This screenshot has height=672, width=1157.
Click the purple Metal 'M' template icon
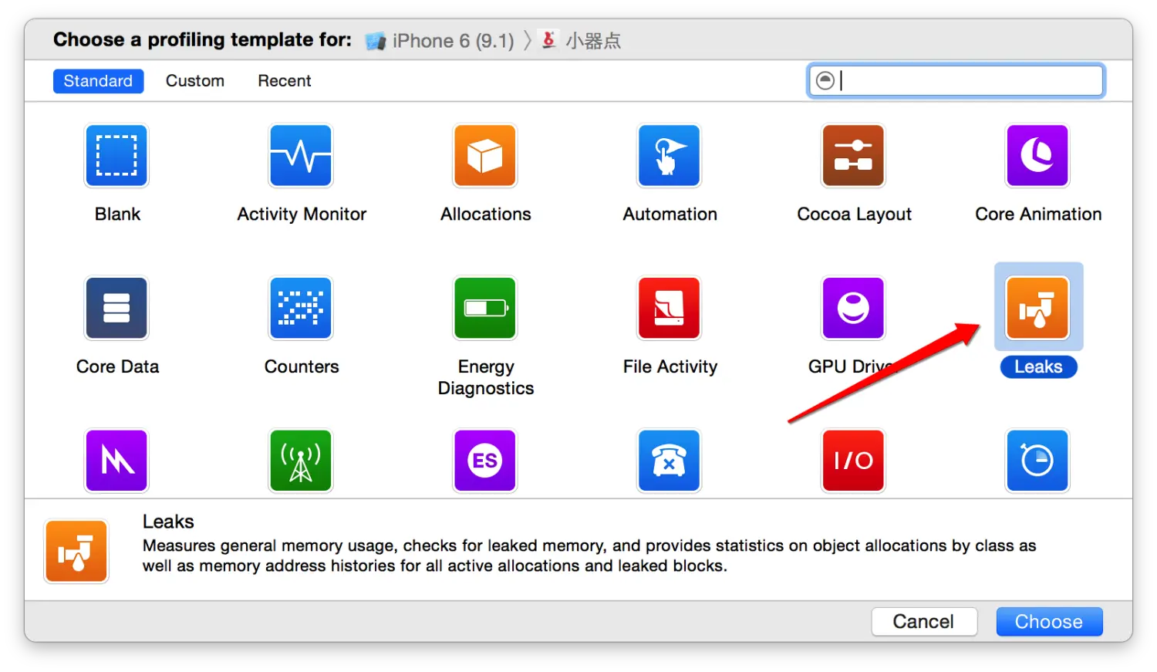116,461
